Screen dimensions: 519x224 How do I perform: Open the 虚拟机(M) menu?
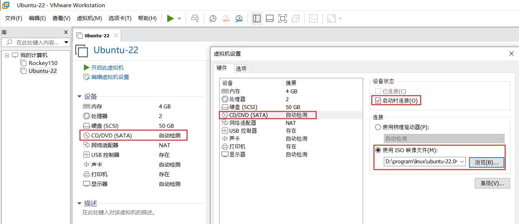pos(89,18)
